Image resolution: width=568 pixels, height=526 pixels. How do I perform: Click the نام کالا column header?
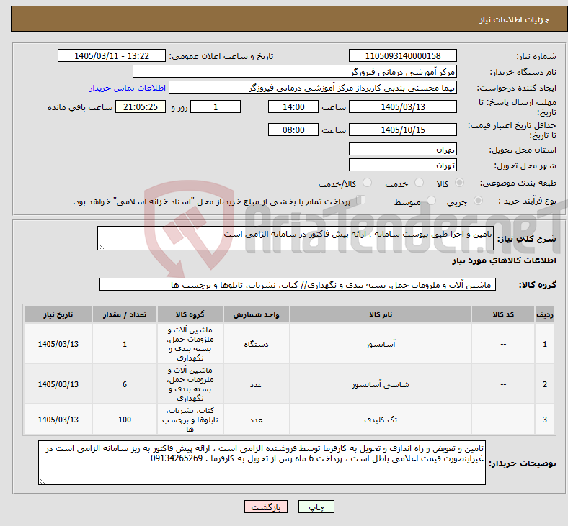tap(381, 314)
